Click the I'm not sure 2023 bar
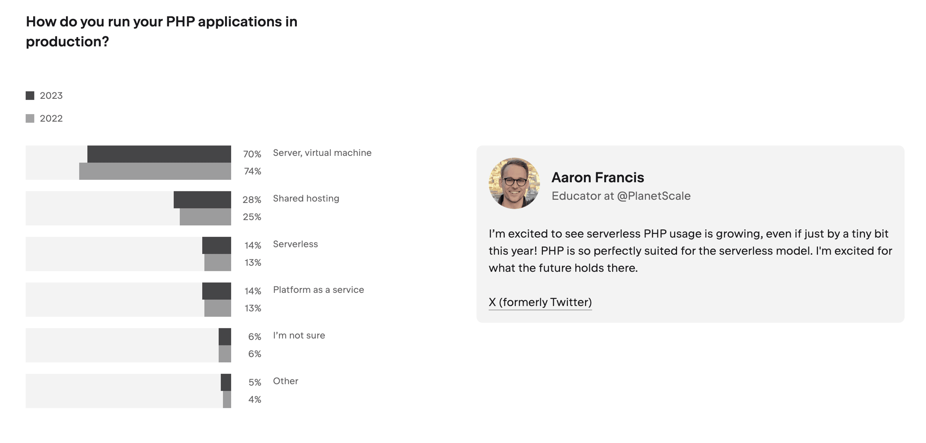The image size is (926, 443). [x=225, y=336]
